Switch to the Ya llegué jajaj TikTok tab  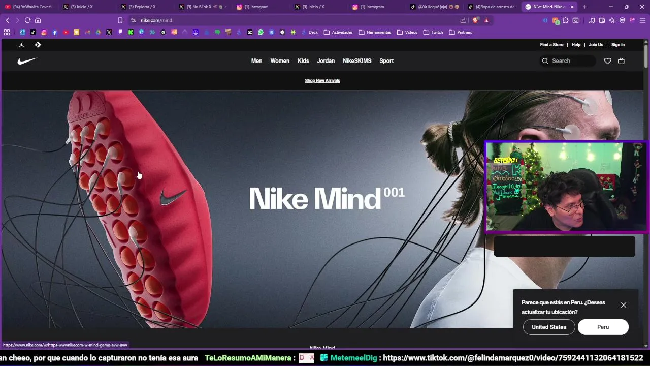tap(435, 7)
